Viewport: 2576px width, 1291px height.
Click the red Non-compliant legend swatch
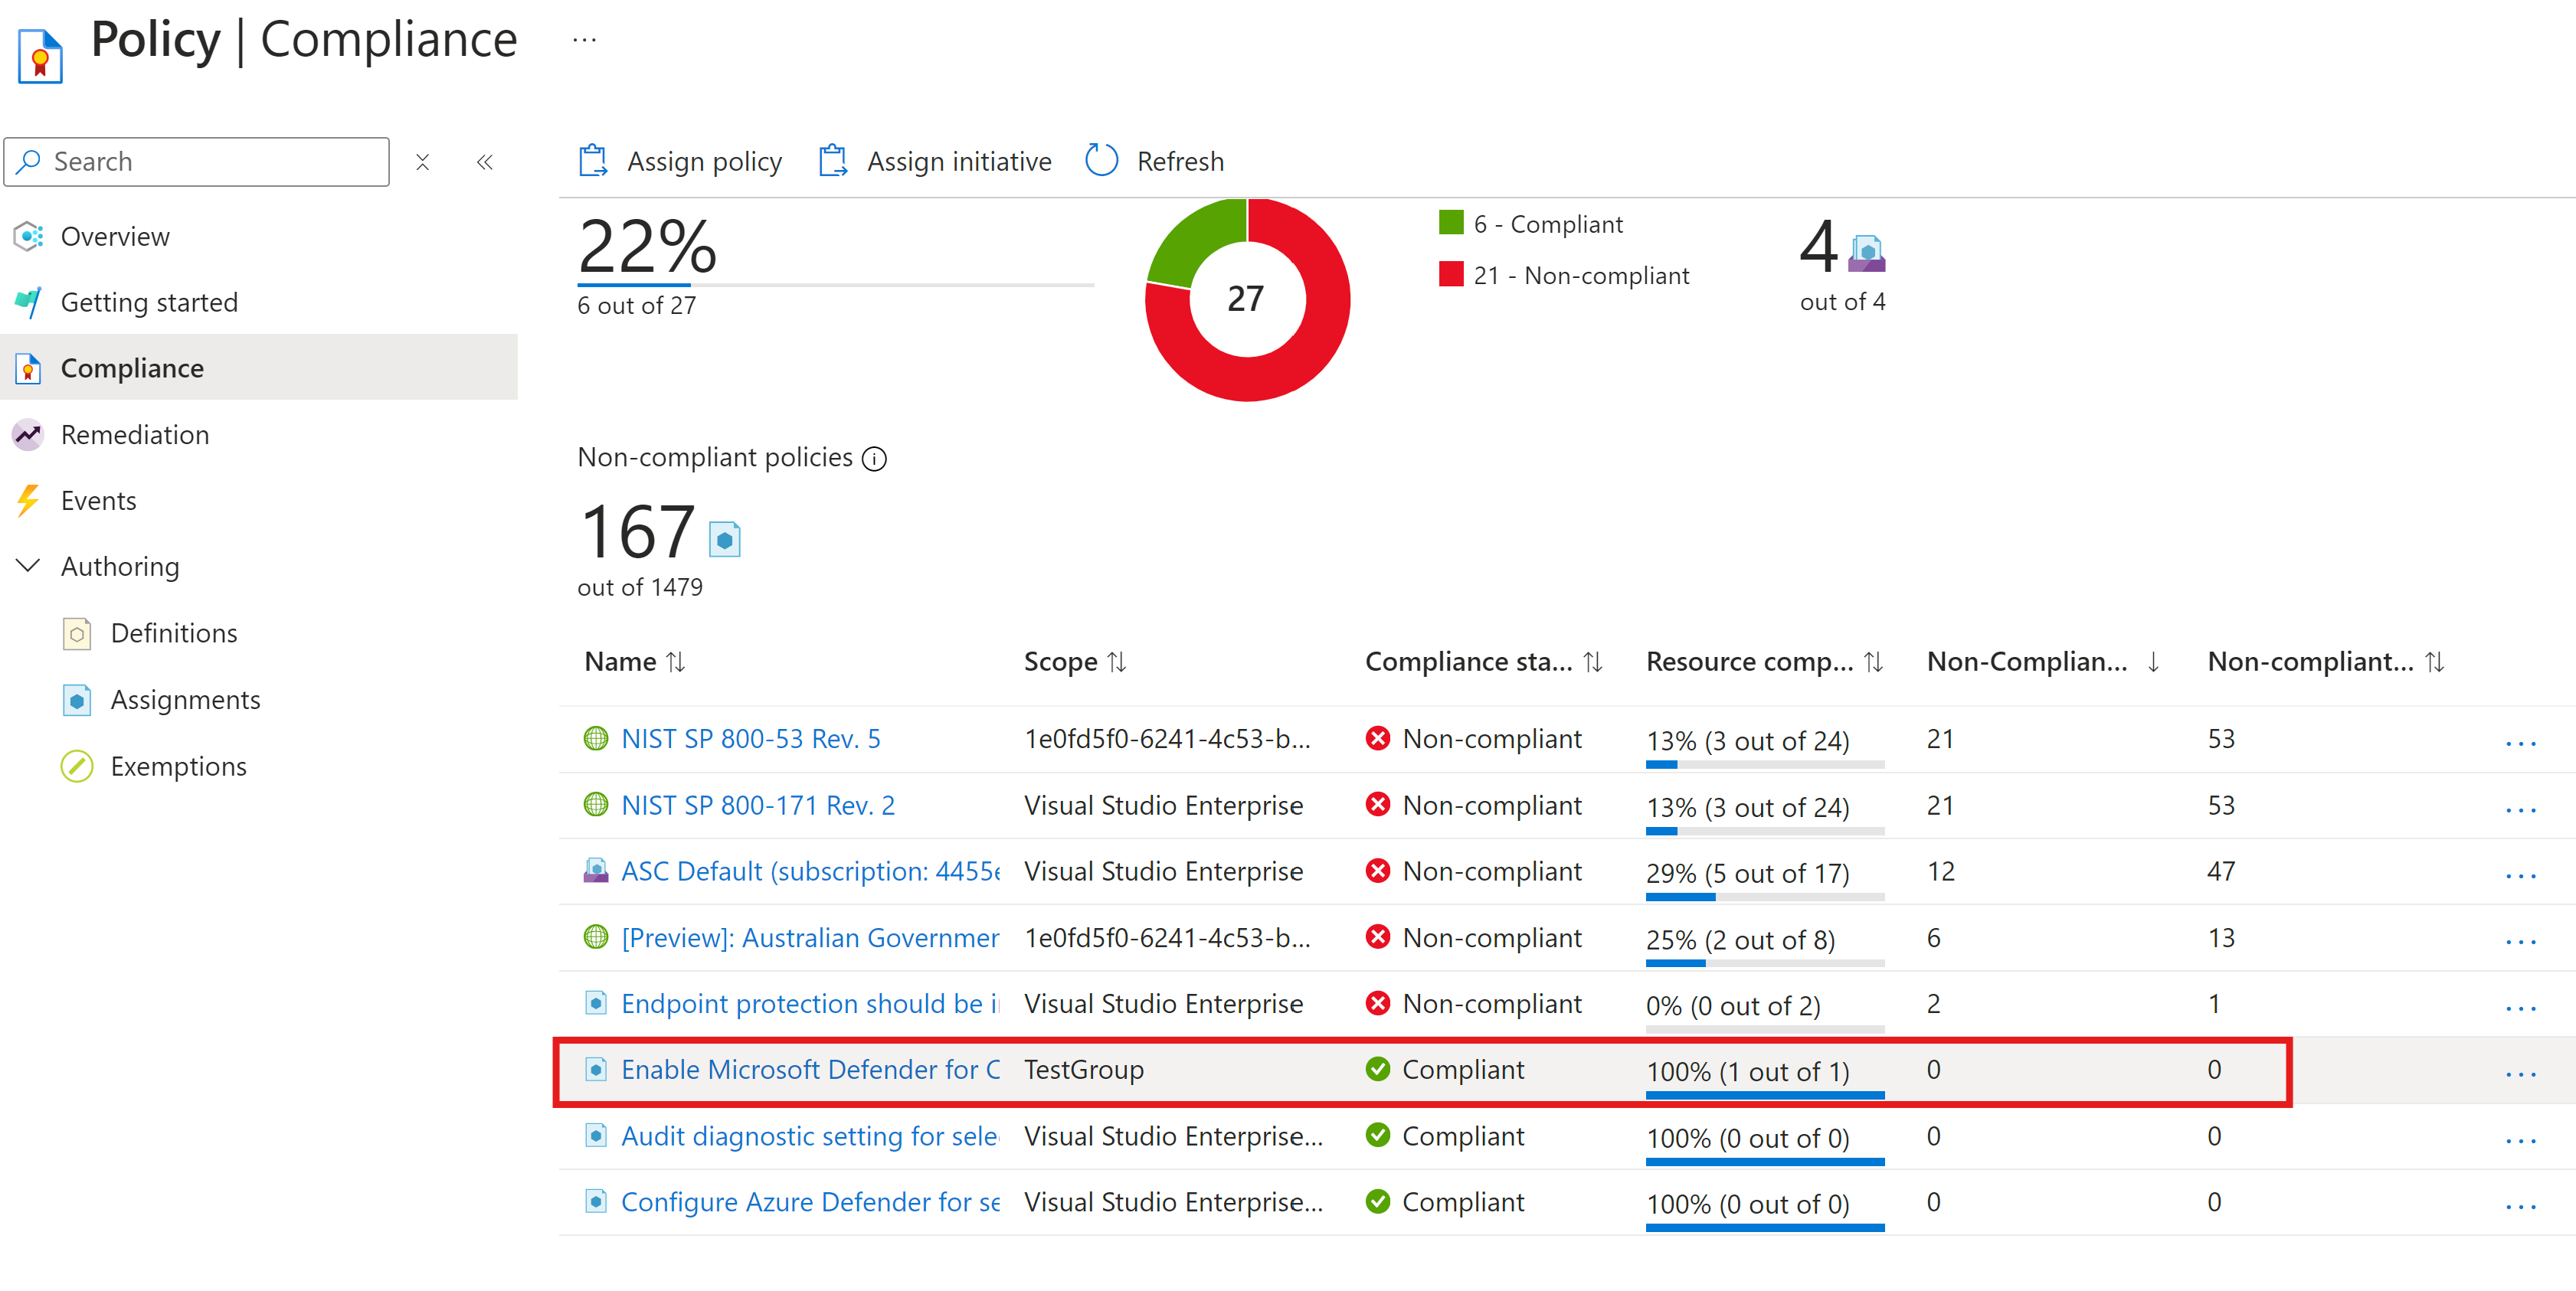tap(1451, 275)
